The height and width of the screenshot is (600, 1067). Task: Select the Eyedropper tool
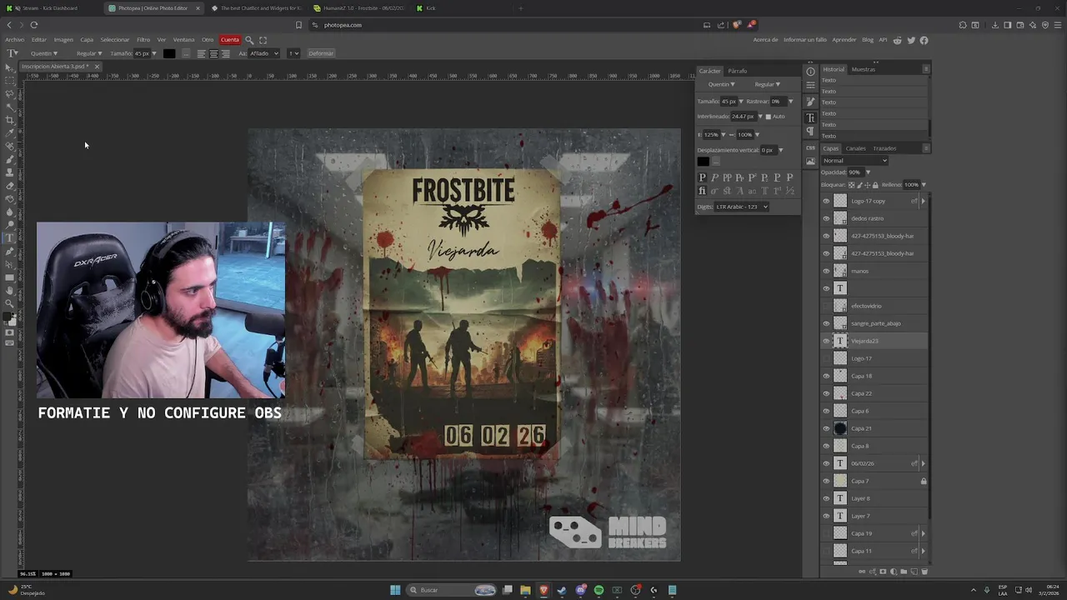click(x=10, y=134)
